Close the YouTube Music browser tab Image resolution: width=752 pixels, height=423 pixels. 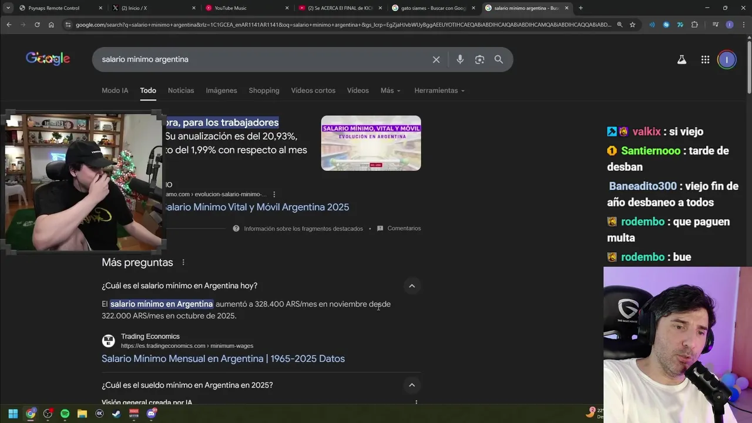coord(287,8)
